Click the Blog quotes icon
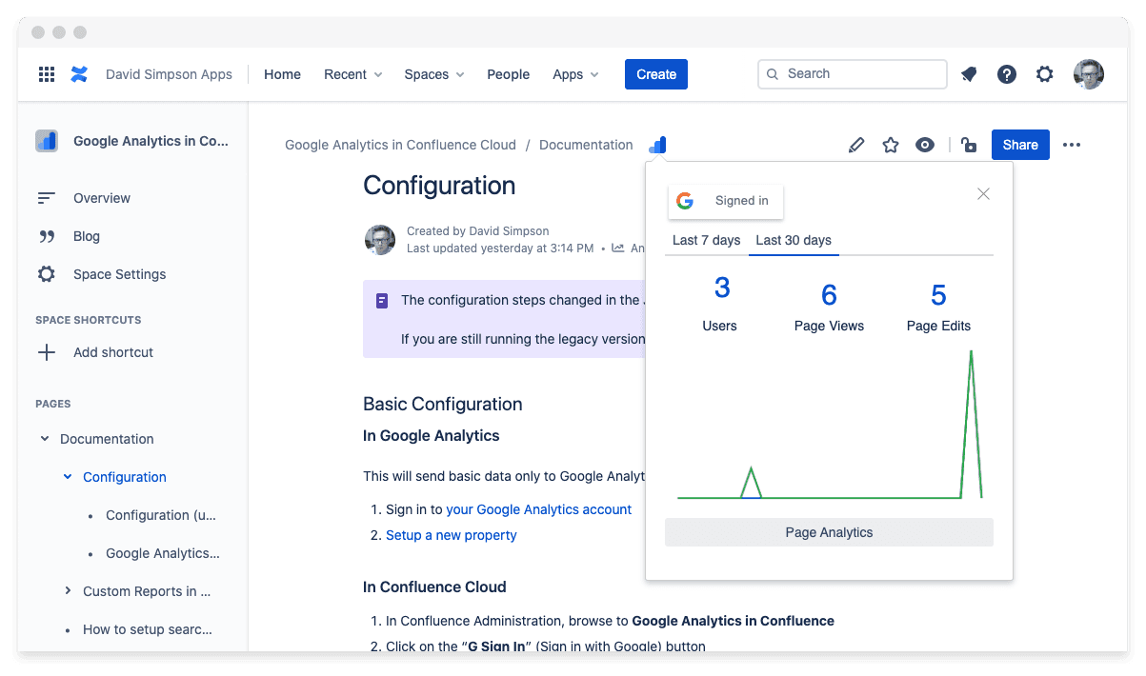This screenshot has width=1146, height=676. coord(47,236)
